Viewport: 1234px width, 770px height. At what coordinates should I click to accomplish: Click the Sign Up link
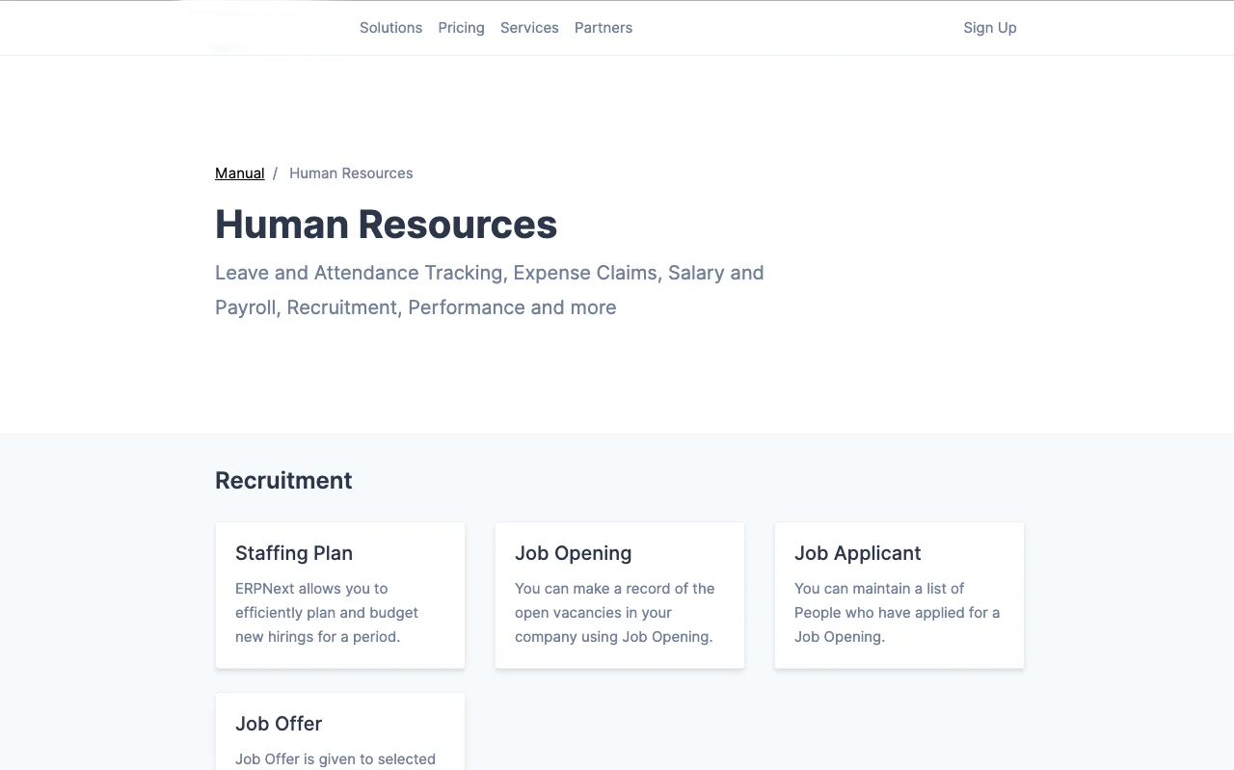[990, 27]
